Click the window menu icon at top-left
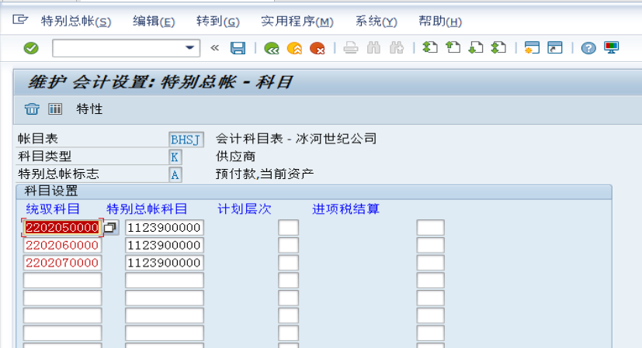Image resolution: width=642 pixels, height=348 pixels. [x=19, y=19]
